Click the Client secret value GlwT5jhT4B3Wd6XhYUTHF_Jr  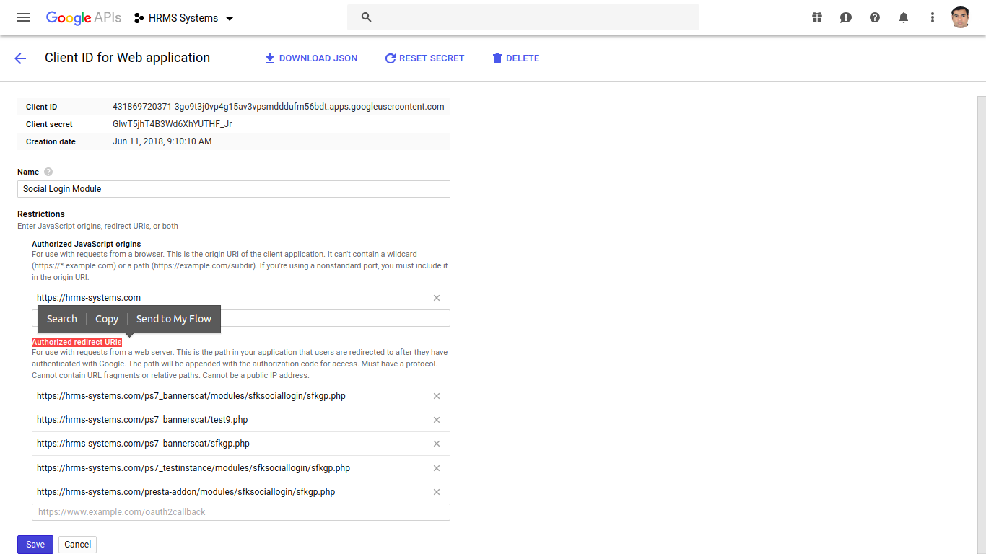coord(173,124)
